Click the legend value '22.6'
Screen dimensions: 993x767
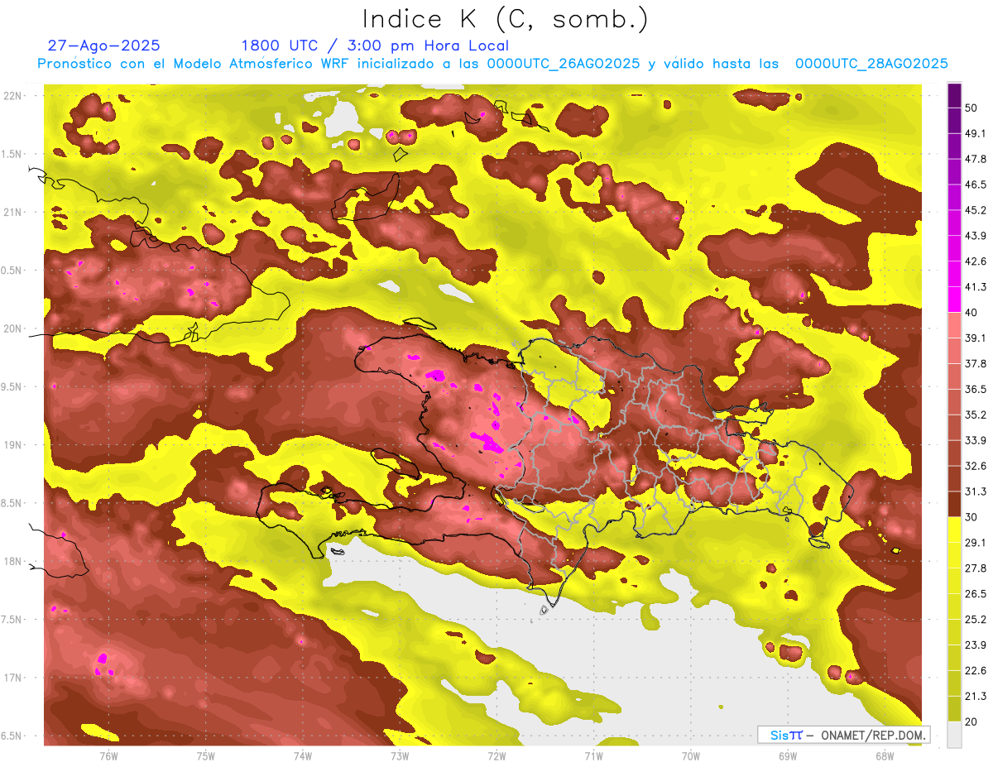(976, 671)
